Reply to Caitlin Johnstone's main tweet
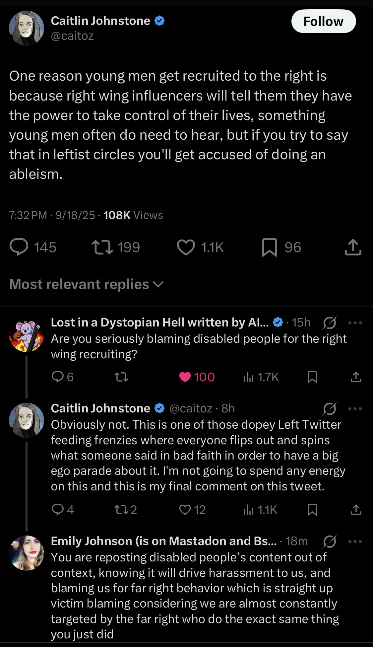 click(19, 248)
